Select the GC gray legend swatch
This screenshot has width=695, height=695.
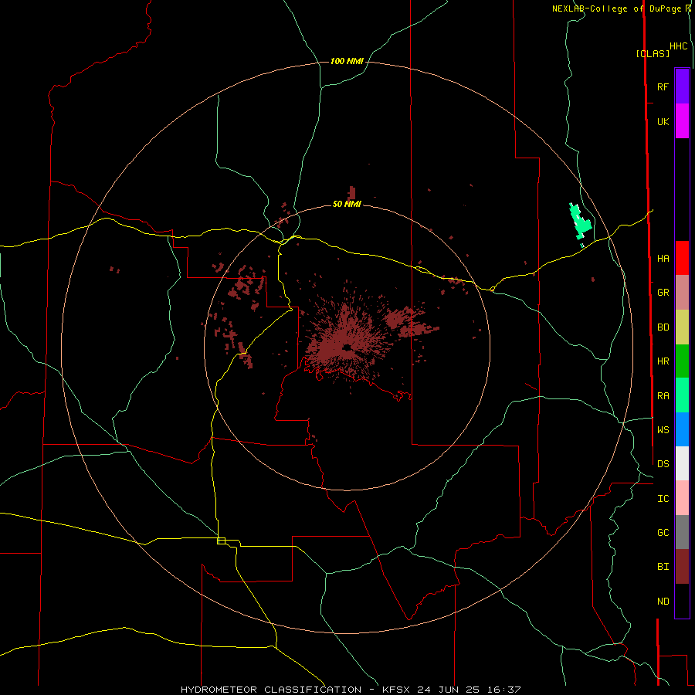click(x=682, y=532)
